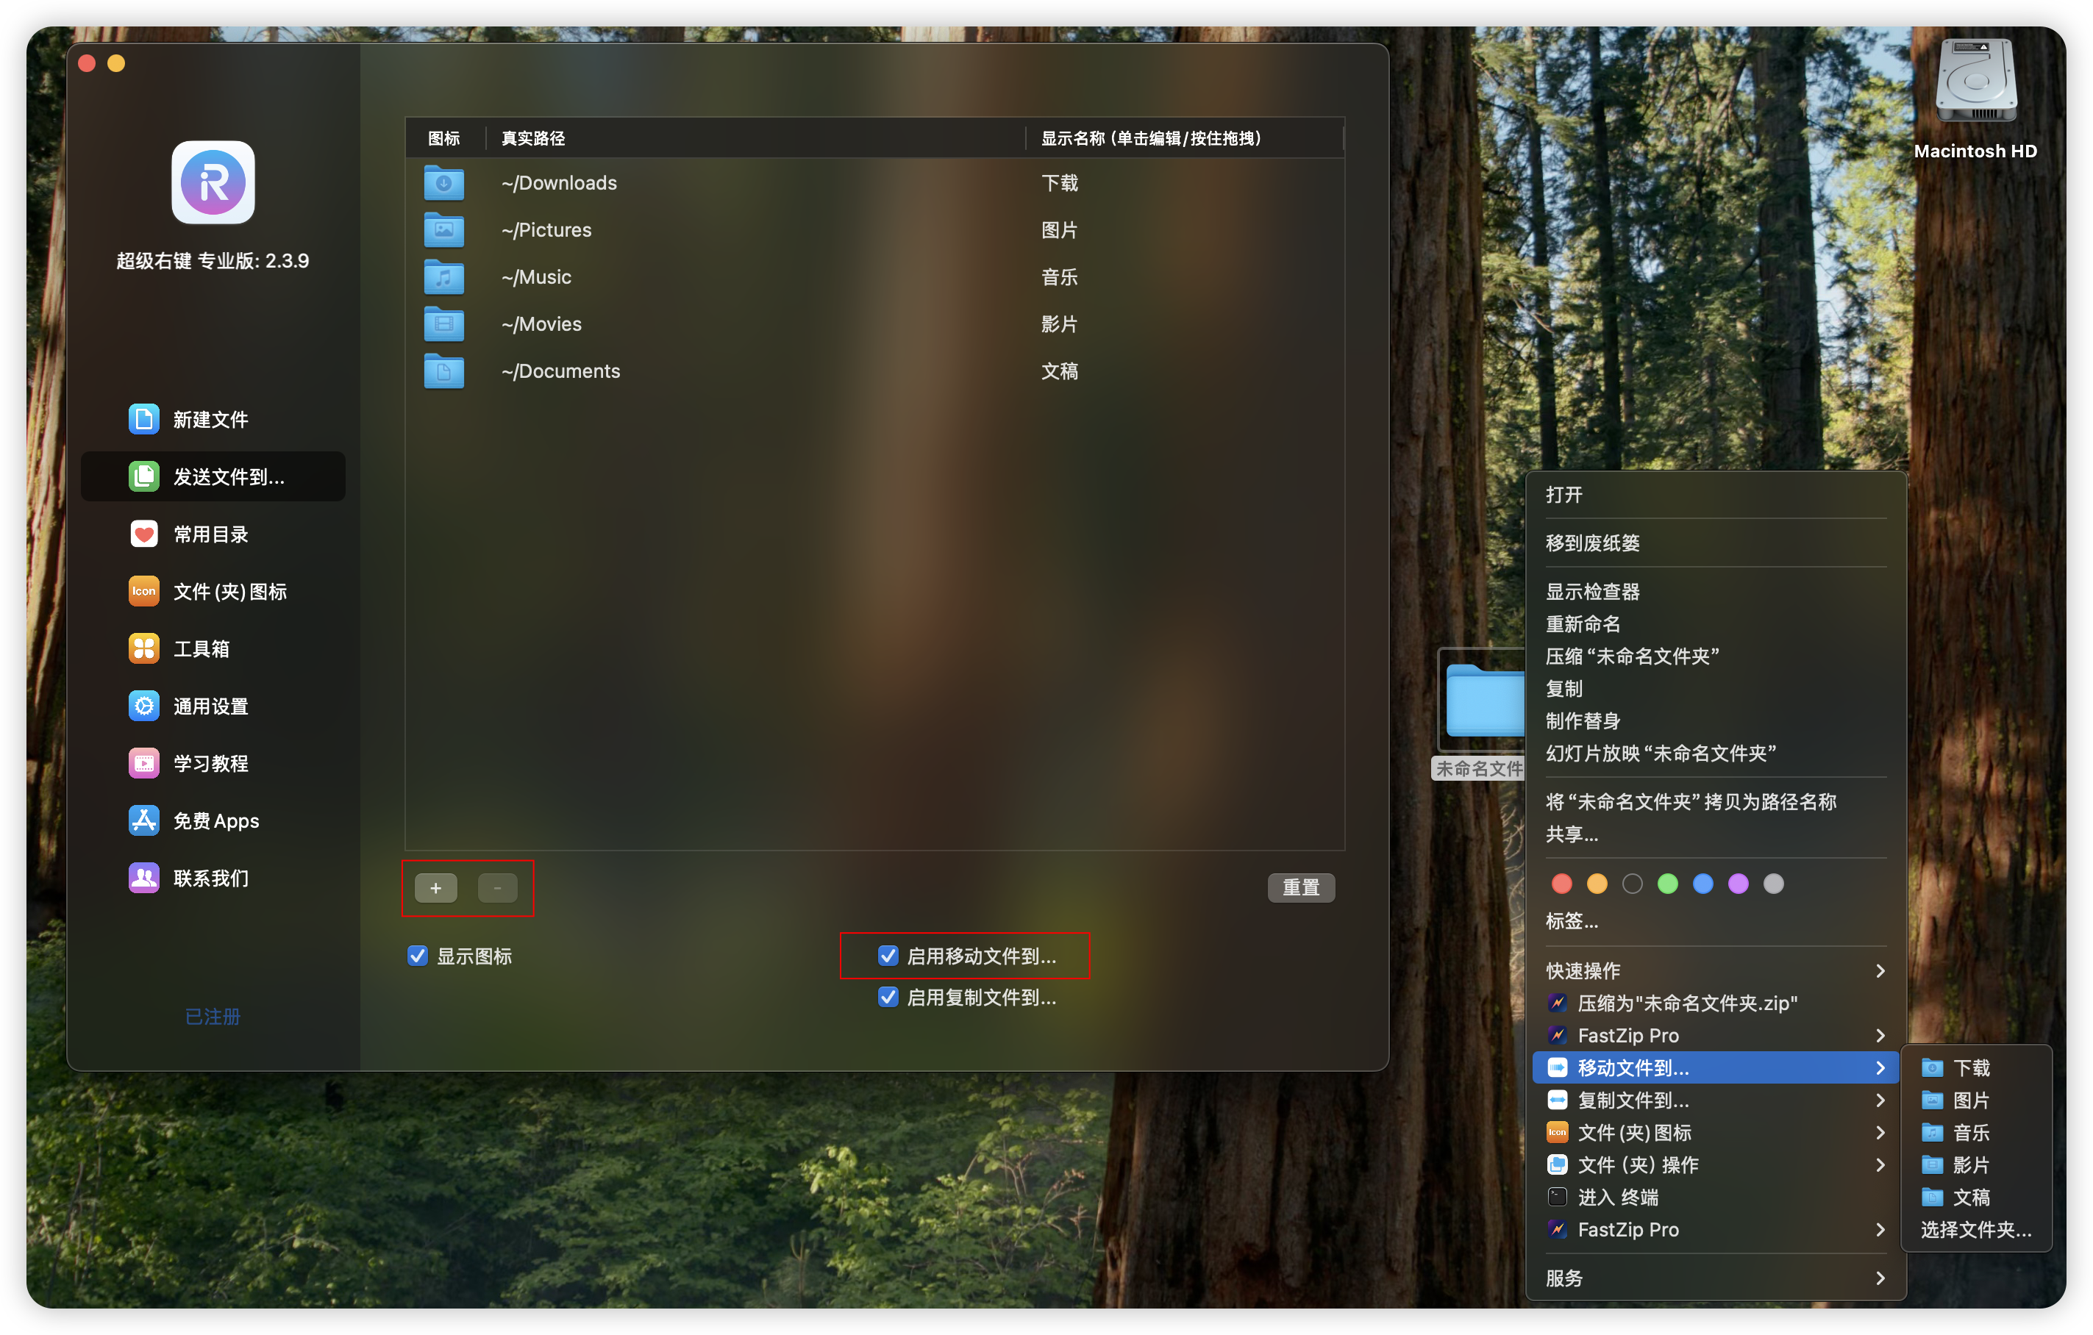
Task: Click the 联系我们 contacts icon
Action: pos(143,878)
